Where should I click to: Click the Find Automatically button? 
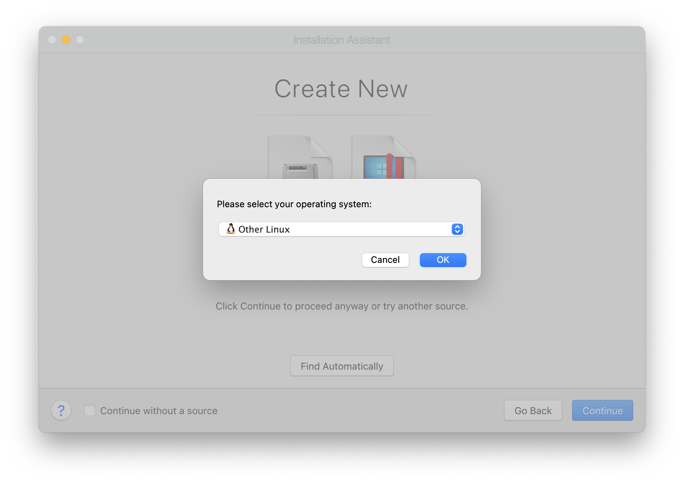coord(342,366)
